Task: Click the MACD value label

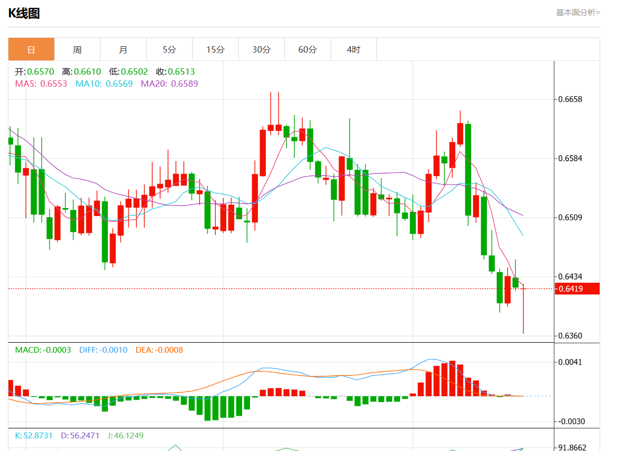Action: pos(43,350)
